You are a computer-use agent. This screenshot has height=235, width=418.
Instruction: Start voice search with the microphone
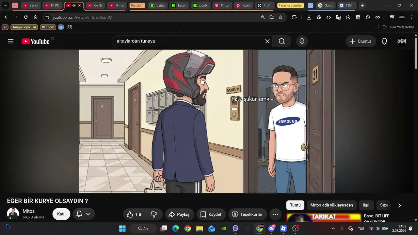(302, 41)
